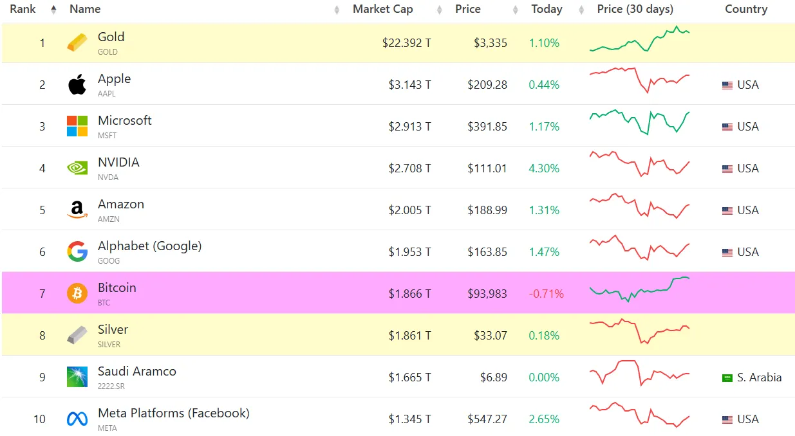Click the Microsoft logo icon

coord(77,126)
